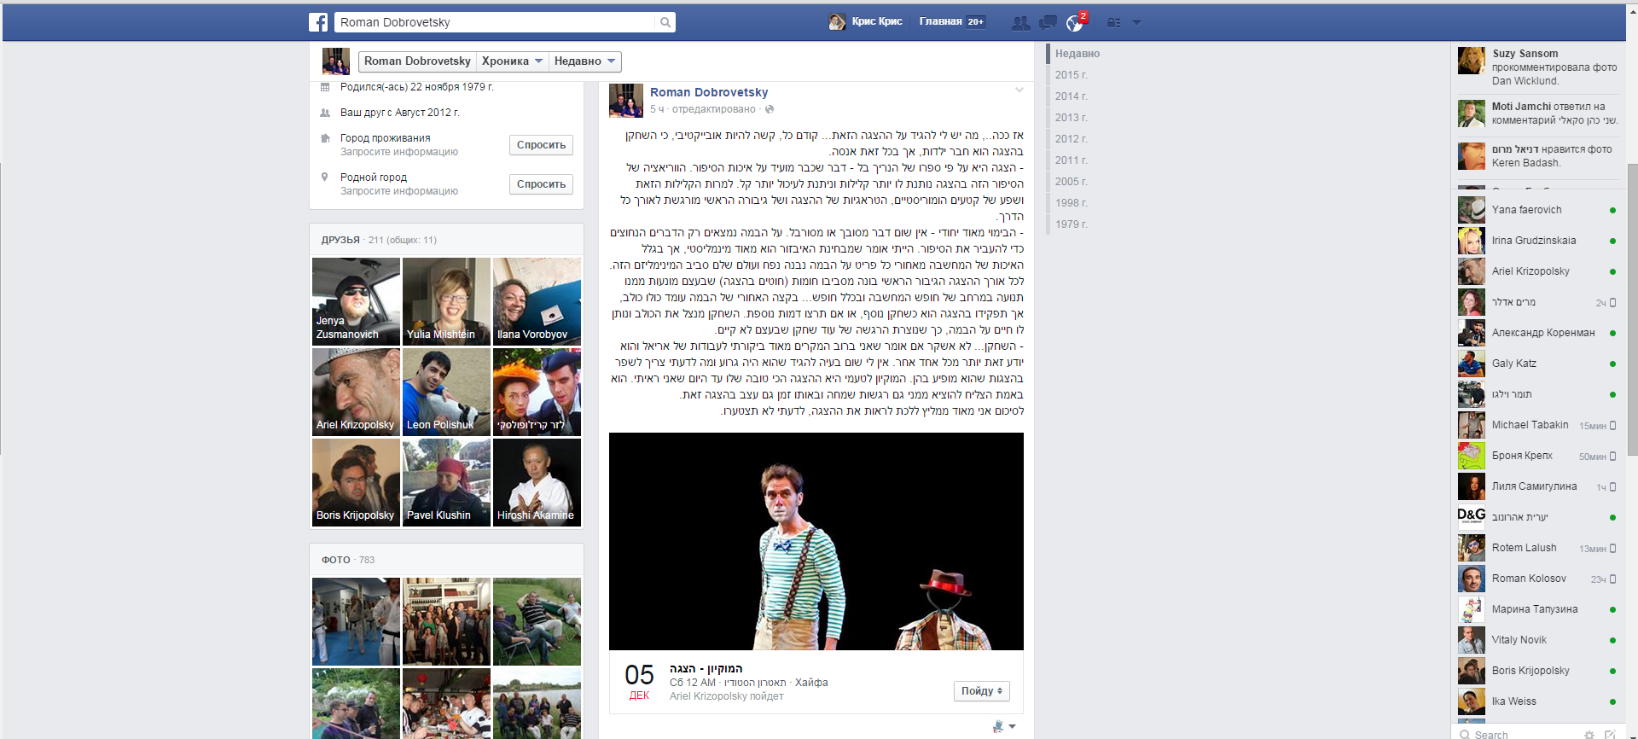
Task: Click the chat Search field
Action: point(1519,734)
